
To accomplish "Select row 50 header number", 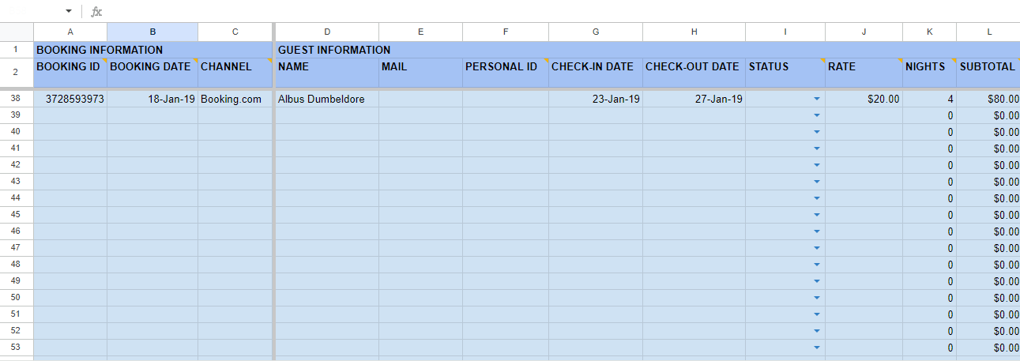I will point(17,298).
